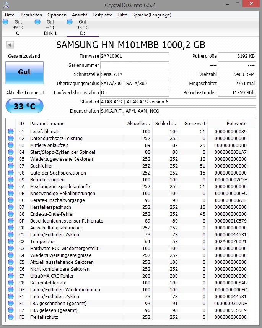Click status icon of Güte der Suchoperationen row
Image resolution: width=262 pixels, height=328 pixels.
pyautogui.click(x=11, y=173)
